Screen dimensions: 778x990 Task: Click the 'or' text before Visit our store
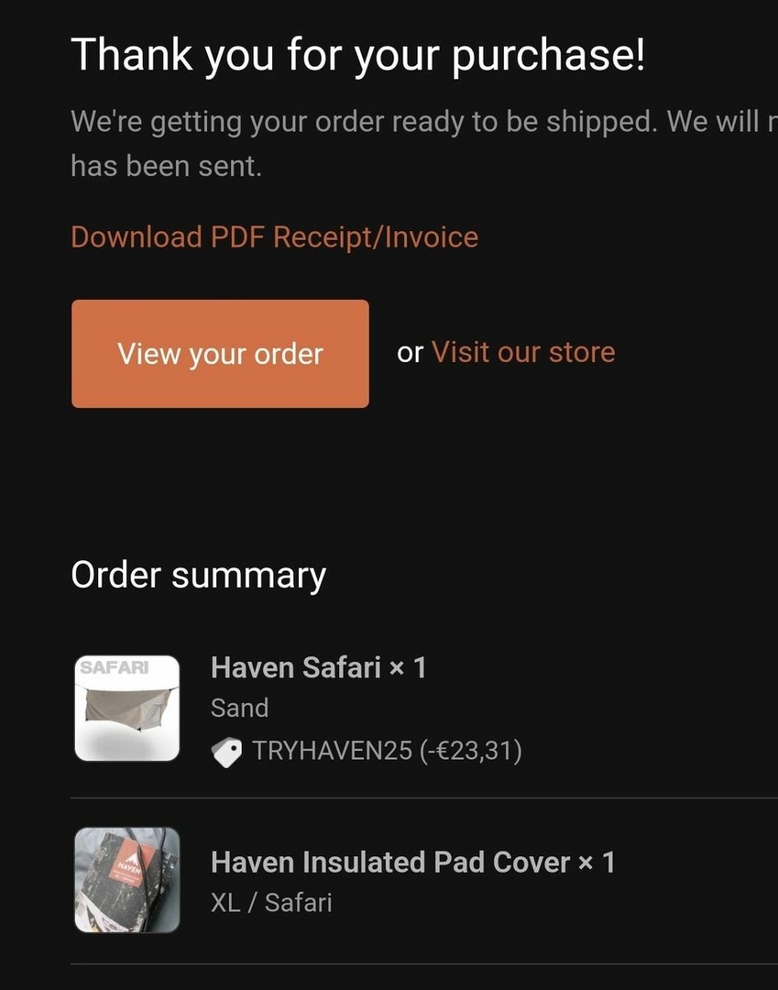point(411,353)
